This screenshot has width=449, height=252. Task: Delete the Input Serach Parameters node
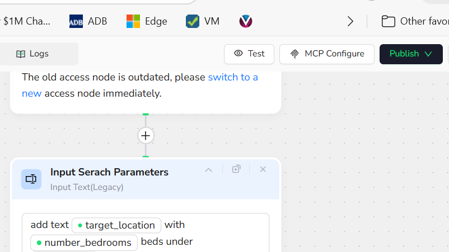tap(263, 169)
